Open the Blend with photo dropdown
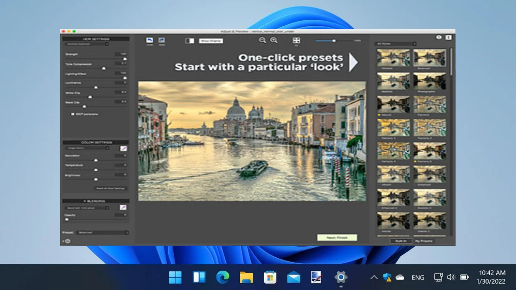 87,208
